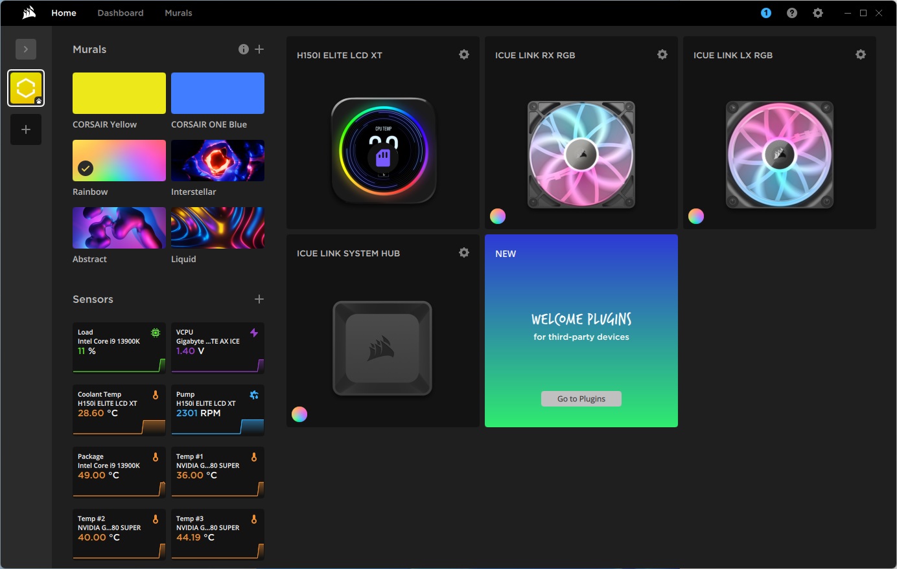Click the thermometer icon on Temp #2 sensor

pos(156,519)
